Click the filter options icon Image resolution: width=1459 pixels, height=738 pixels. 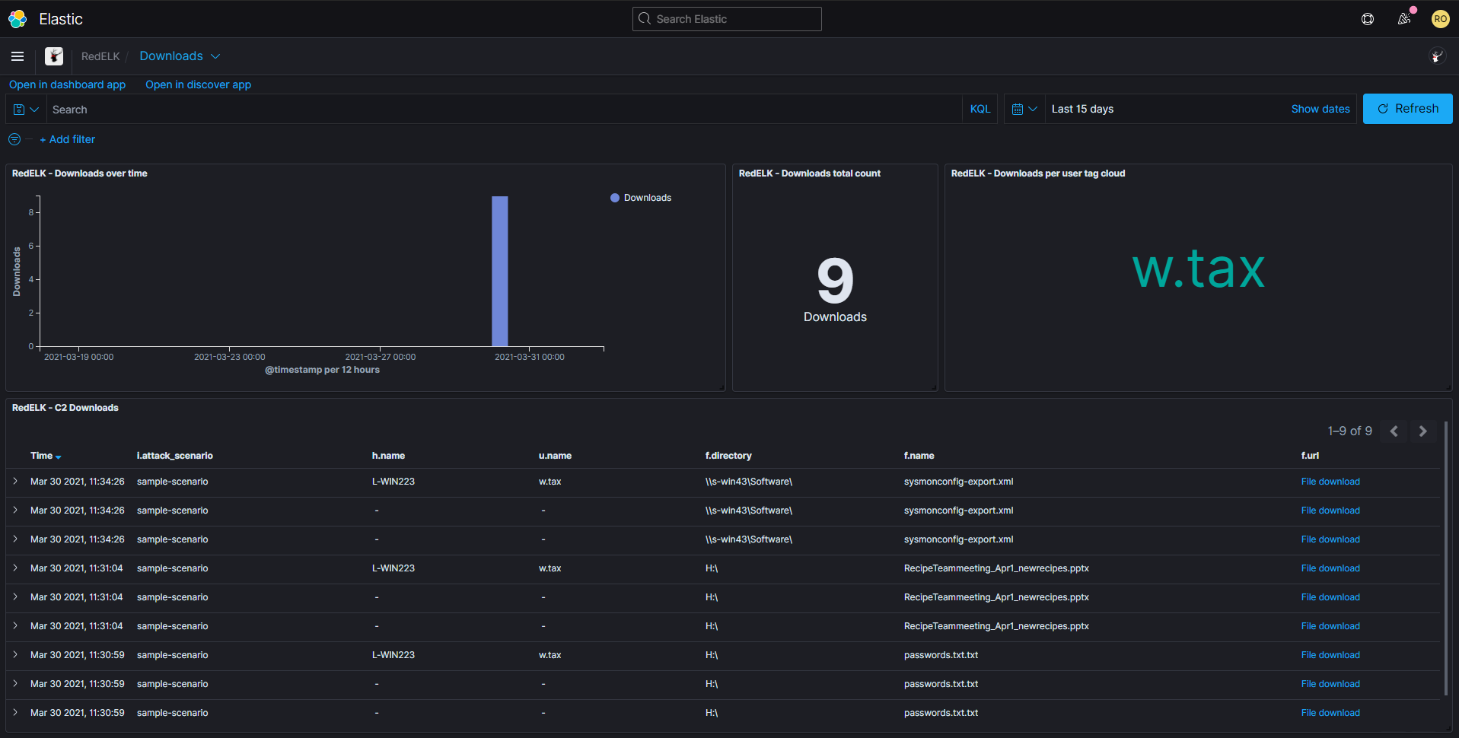coord(14,139)
